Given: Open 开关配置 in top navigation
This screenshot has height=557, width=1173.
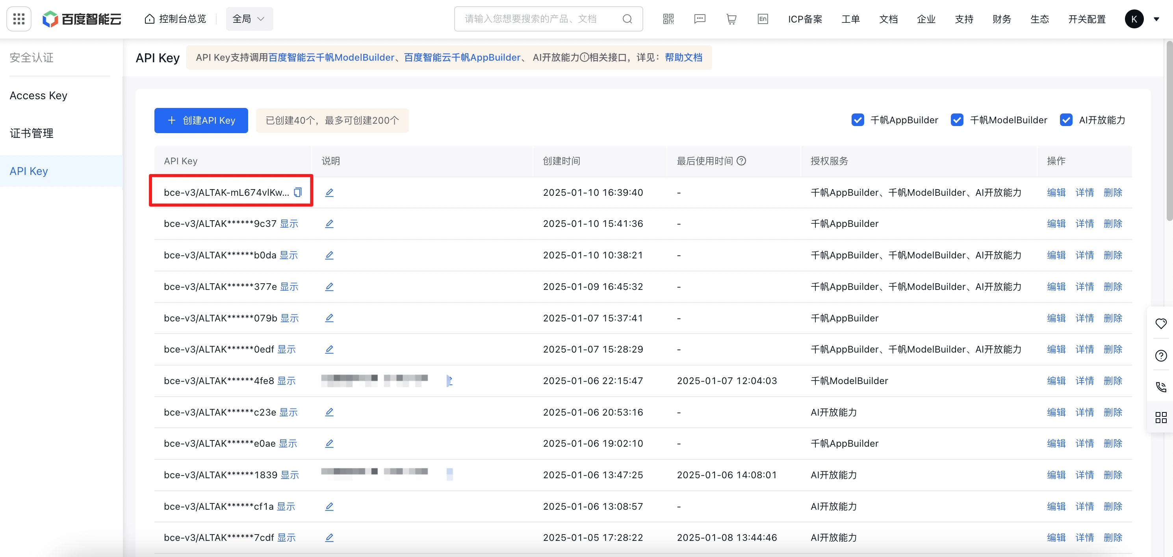Looking at the screenshot, I should pos(1086,19).
